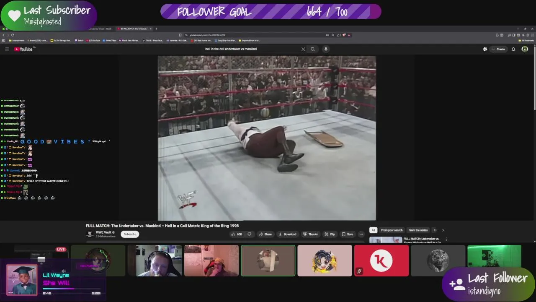The width and height of the screenshot is (536, 302).
Task: Open the YouTube notifications bell
Action: tap(513, 49)
